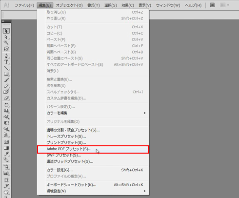Image resolution: width=239 pixels, height=198 pixels.
Task: Choose Adobe PDF プリセット(S)... menu entry
Action: (93, 149)
